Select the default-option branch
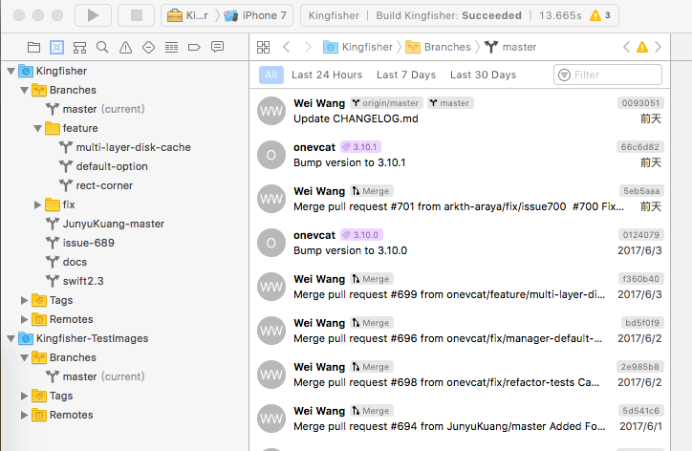This screenshot has width=692, height=451. coord(104,166)
